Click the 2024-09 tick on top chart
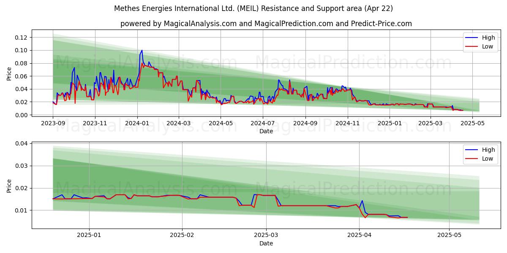 [306, 123]
